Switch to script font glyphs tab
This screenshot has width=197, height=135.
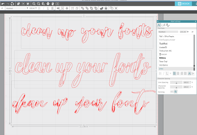[163, 25]
